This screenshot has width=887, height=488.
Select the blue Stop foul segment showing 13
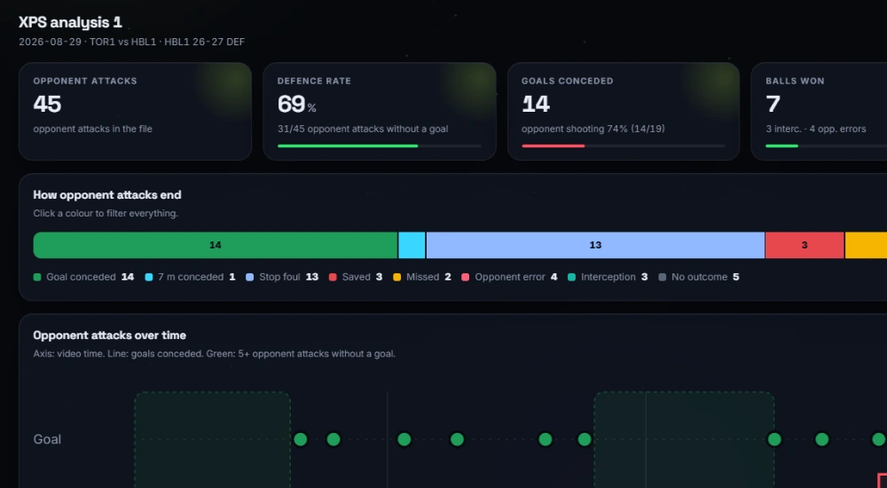click(x=595, y=245)
